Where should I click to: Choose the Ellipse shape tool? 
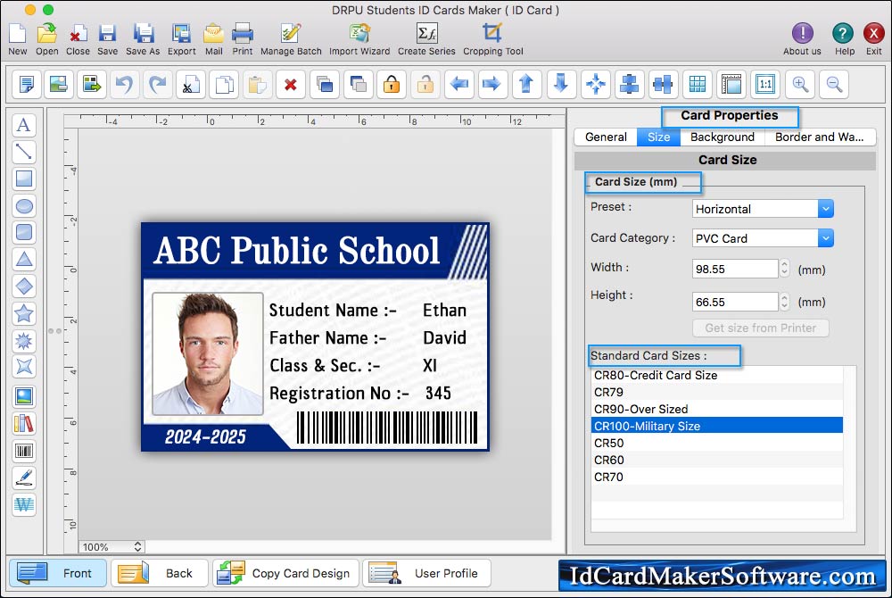tap(24, 206)
